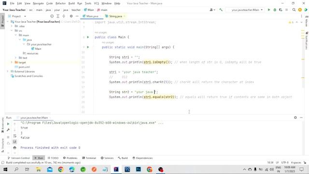The height and width of the screenshot is (174, 309).
Task: Open the VCS menu
Action: pyautogui.click(x=97, y=3)
